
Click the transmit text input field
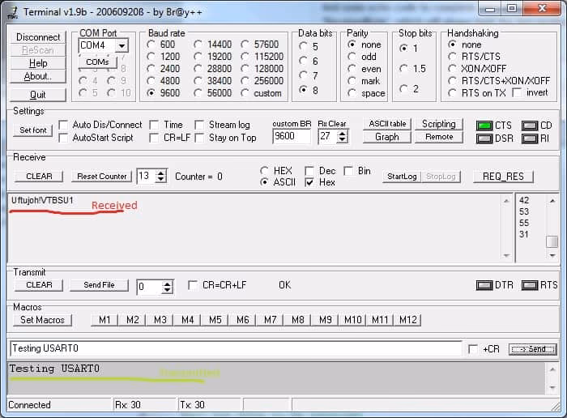point(236,348)
